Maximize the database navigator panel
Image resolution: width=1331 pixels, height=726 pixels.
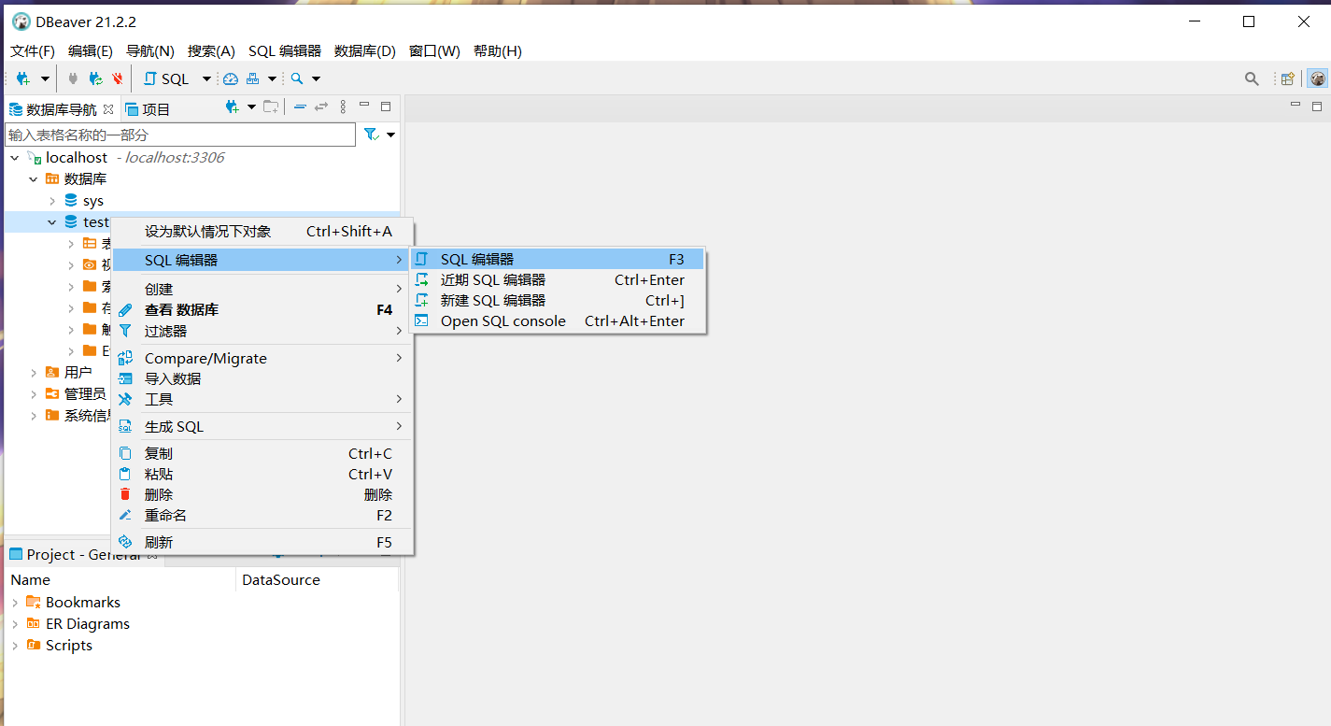pos(386,107)
